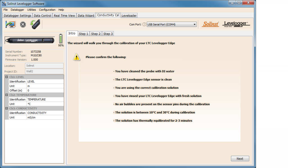This screenshot has height=168, width=288.
Task: Collapse the Ch1: LEVEL section
Action: pyautogui.click(x=6, y=77)
